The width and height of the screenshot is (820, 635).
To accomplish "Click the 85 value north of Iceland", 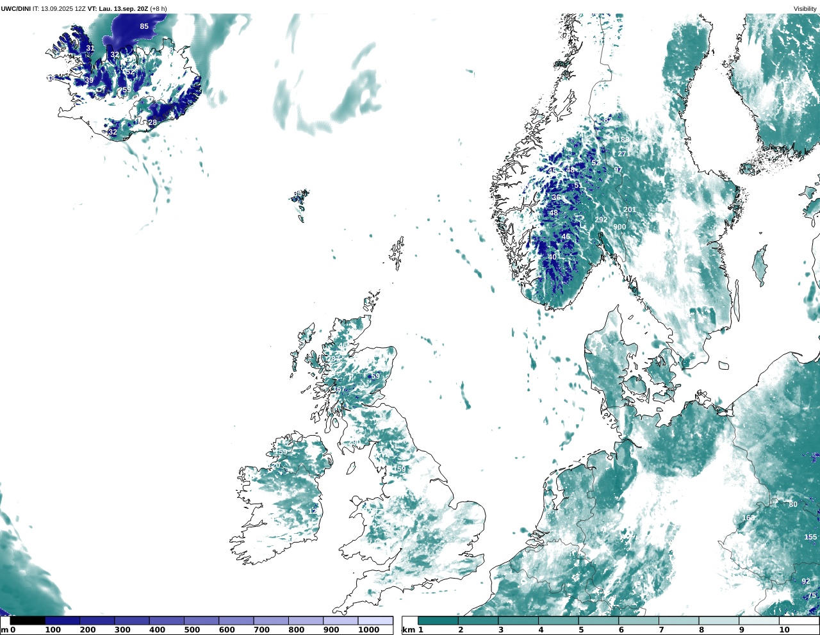I will pos(144,26).
